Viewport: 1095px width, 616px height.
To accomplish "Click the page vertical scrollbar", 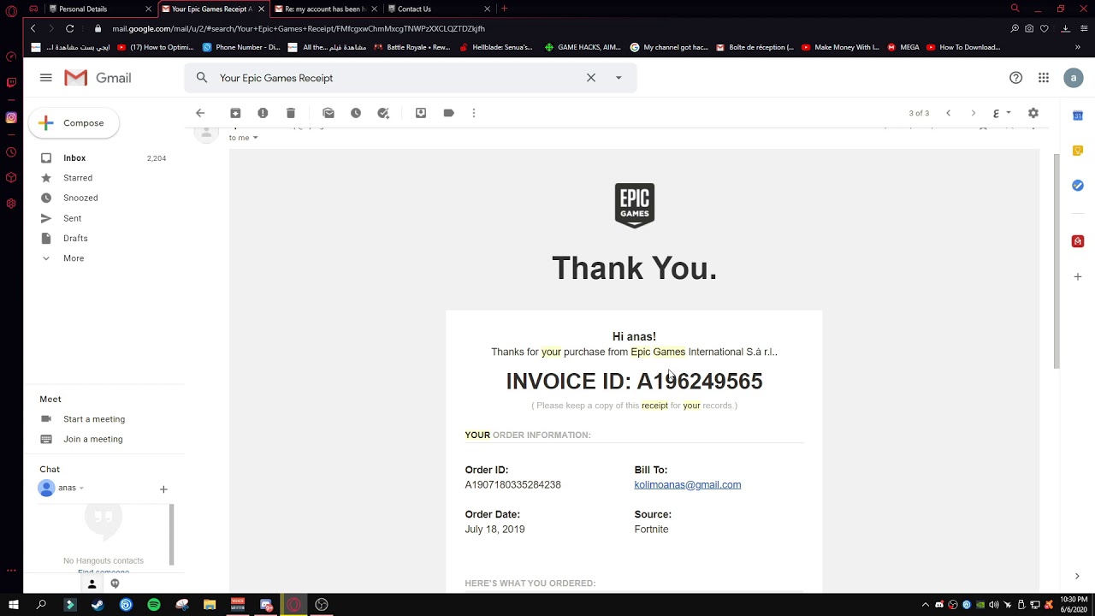I will point(1057,261).
